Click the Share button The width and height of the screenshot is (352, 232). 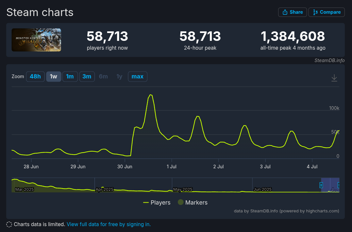[x=292, y=12]
